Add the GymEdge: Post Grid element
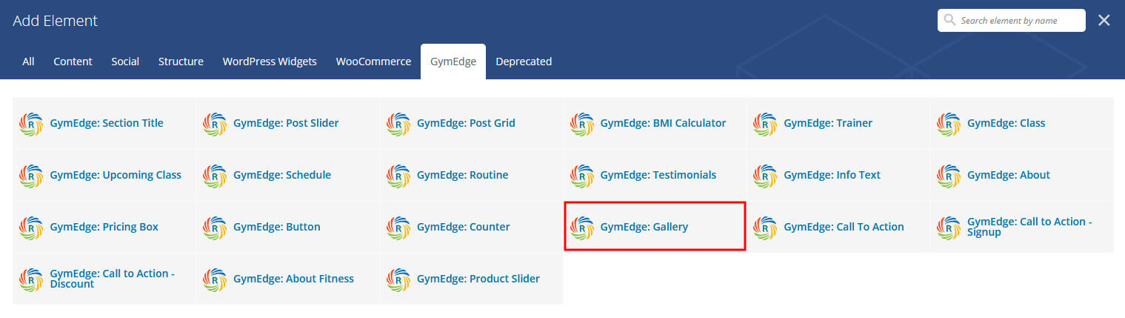The height and width of the screenshot is (318, 1125). (x=472, y=123)
